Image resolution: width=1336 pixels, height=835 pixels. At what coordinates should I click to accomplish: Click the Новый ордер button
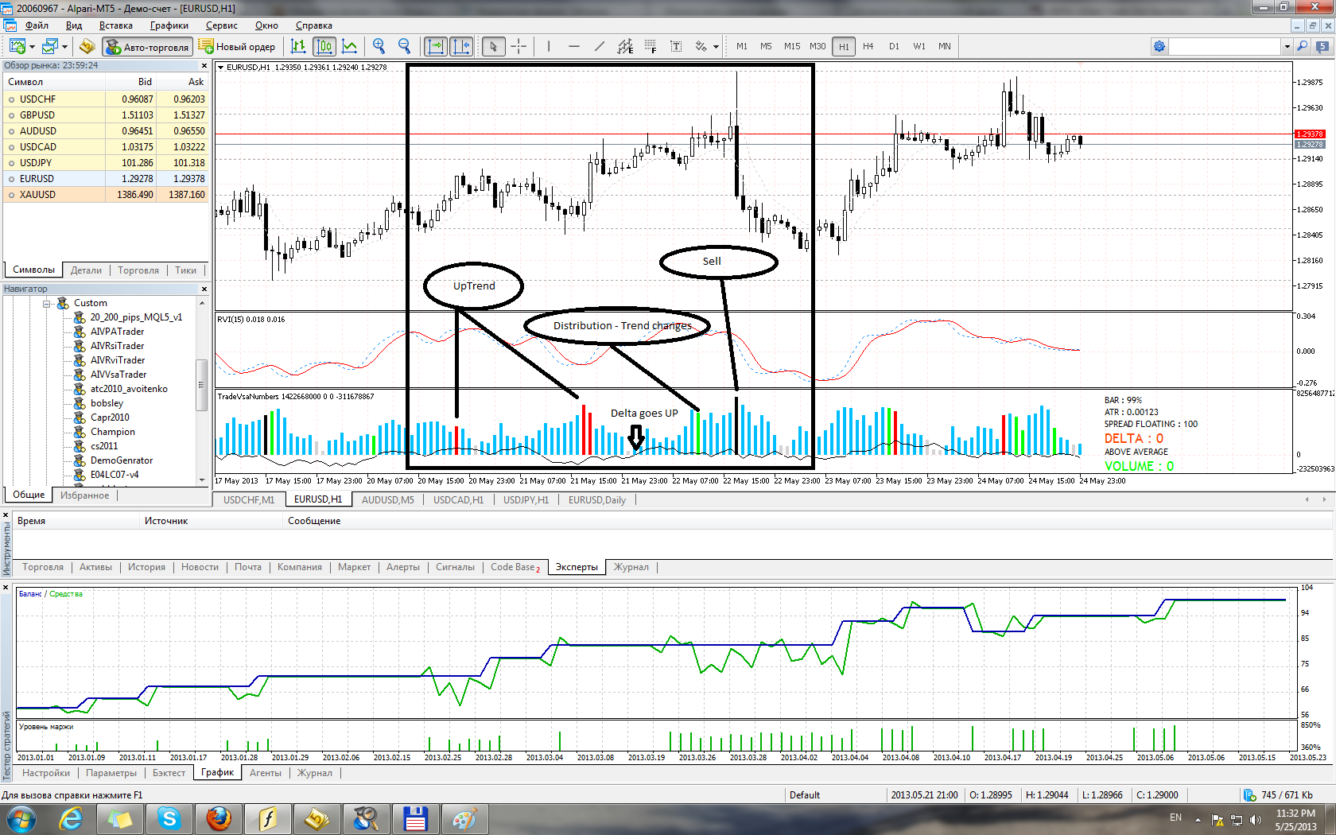(x=237, y=47)
